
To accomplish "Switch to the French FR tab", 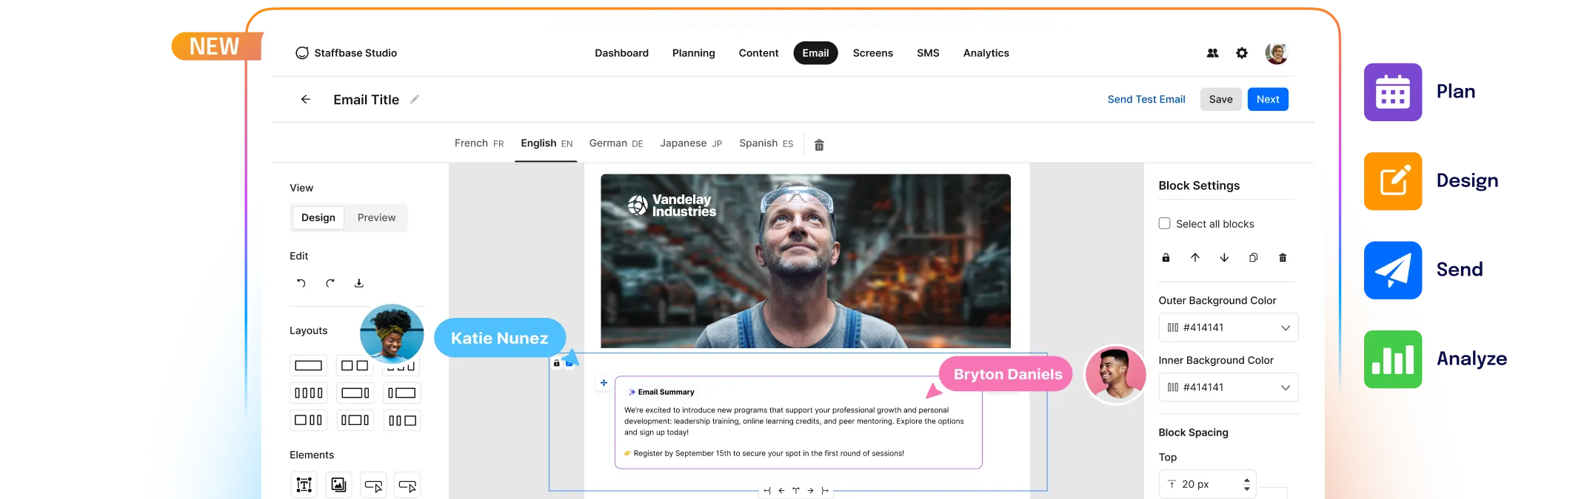I will coord(479,143).
